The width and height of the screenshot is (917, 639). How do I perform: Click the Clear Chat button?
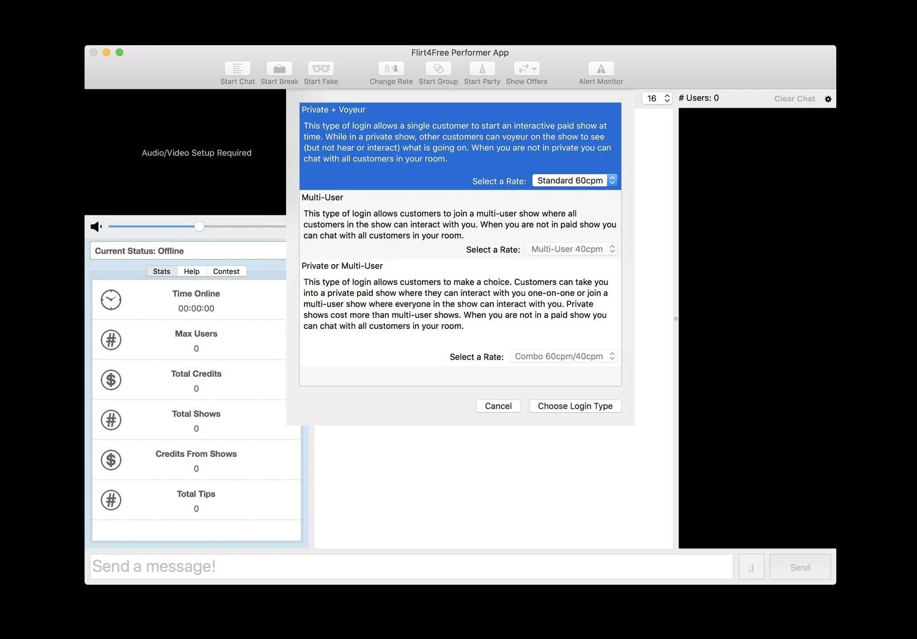794,98
